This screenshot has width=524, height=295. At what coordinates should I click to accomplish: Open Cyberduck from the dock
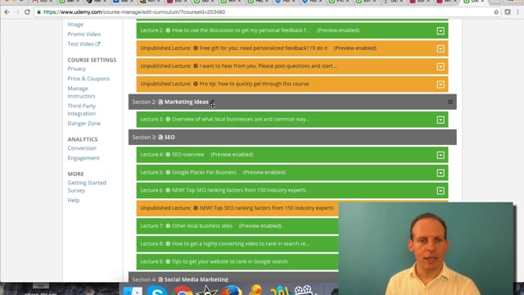coord(256,289)
